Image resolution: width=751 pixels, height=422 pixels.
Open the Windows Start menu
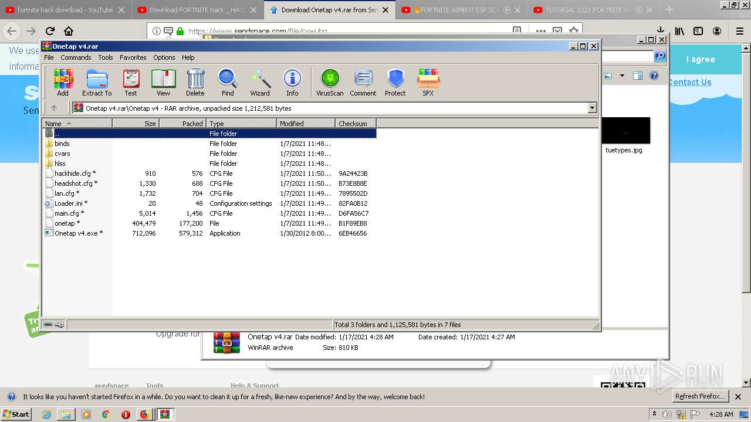click(16, 414)
